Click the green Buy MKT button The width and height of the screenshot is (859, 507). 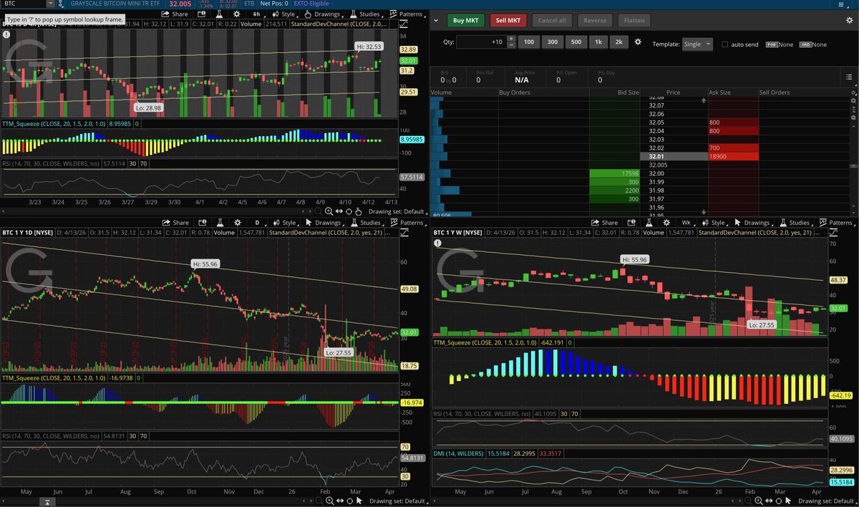click(x=465, y=21)
